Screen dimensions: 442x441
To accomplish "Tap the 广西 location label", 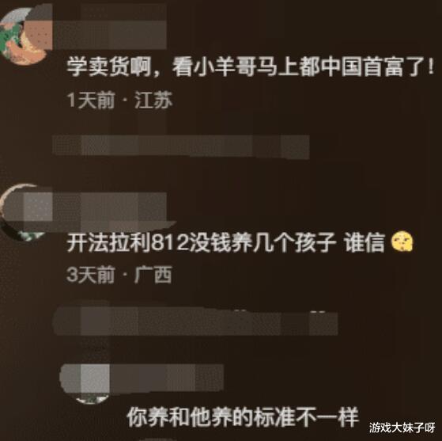I will tap(153, 275).
